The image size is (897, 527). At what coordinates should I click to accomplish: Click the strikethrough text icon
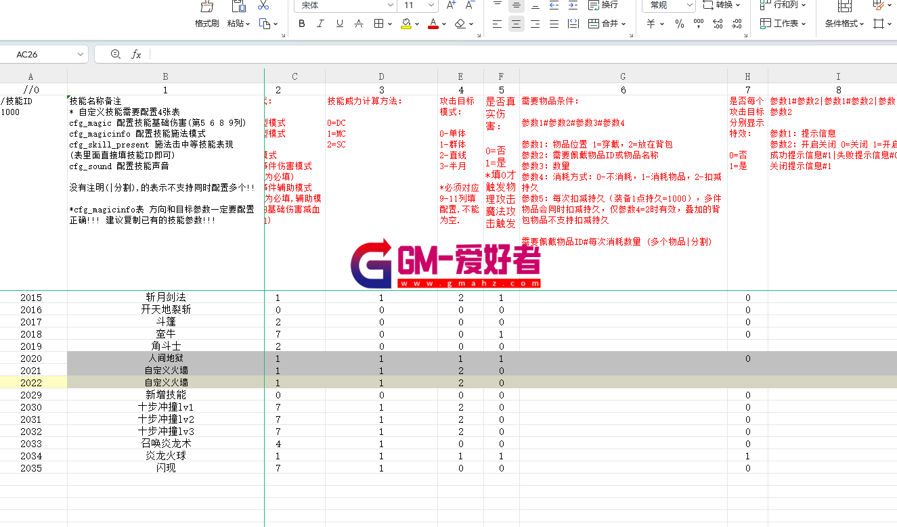(358, 24)
